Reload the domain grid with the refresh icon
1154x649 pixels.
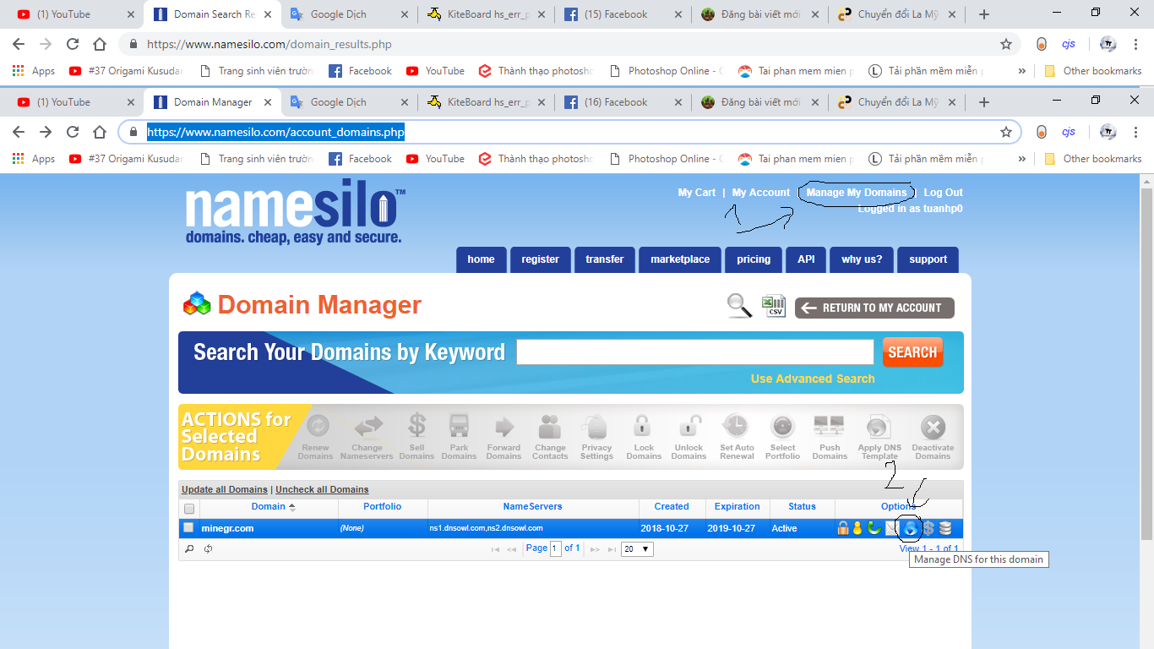[208, 548]
